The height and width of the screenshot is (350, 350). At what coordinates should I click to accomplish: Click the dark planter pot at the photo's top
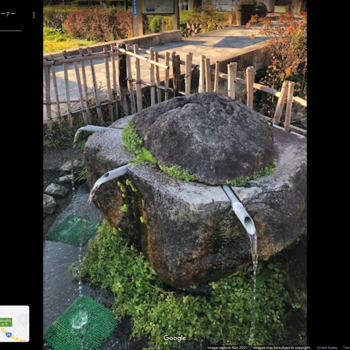tap(244, 13)
